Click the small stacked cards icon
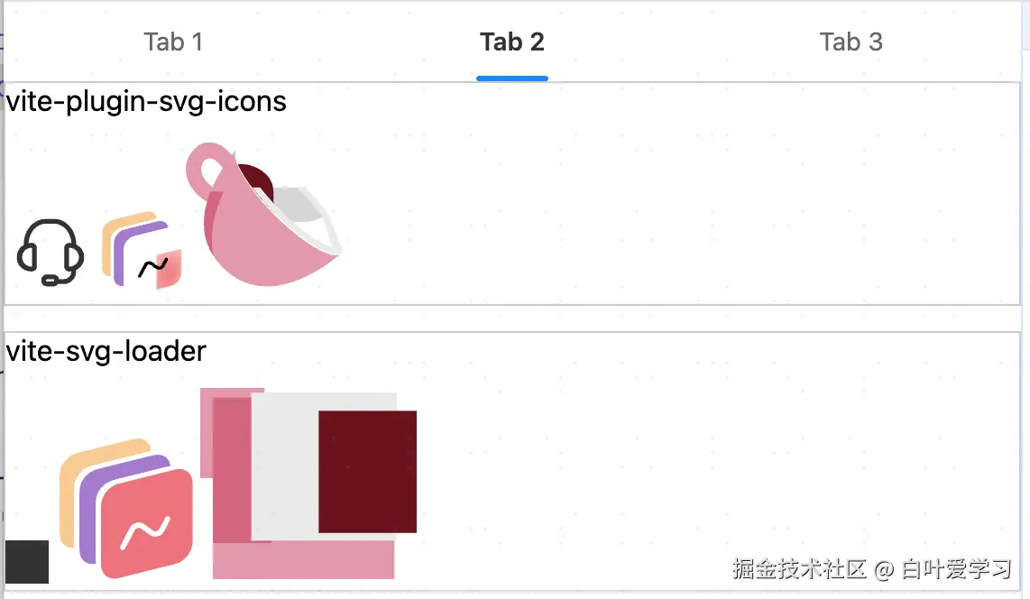Image resolution: width=1030 pixels, height=599 pixels. (142, 251)
